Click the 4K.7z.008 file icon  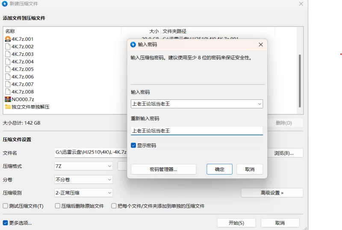click(x=8, y=92)
